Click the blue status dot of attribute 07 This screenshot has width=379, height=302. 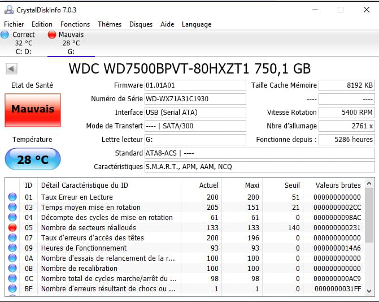tap(12, 238)
